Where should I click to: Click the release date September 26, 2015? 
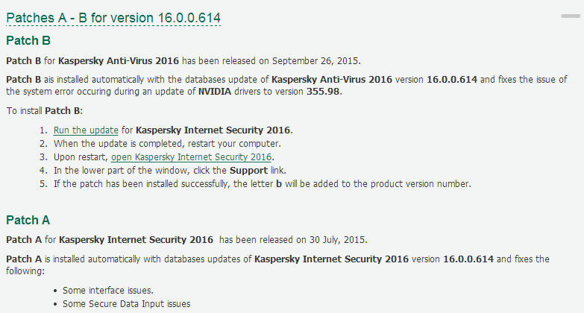click(315, 61)
